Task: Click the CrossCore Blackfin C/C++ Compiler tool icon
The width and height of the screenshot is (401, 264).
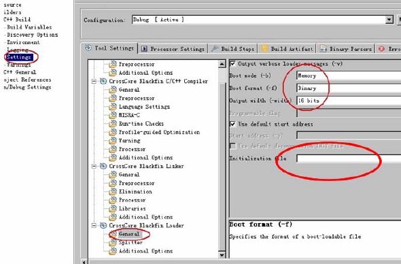Action: click(x=103, y=81)
